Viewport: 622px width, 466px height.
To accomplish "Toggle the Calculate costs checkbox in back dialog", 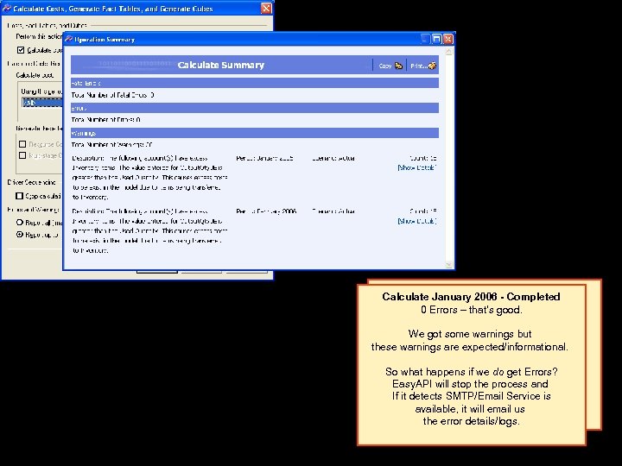I will click(21, 50).
